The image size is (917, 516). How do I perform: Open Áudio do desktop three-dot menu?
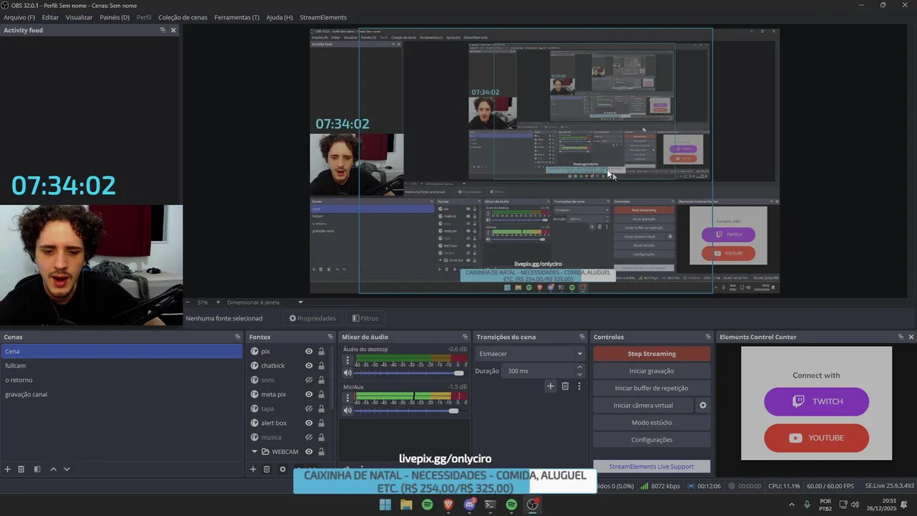tap(347, 360)
